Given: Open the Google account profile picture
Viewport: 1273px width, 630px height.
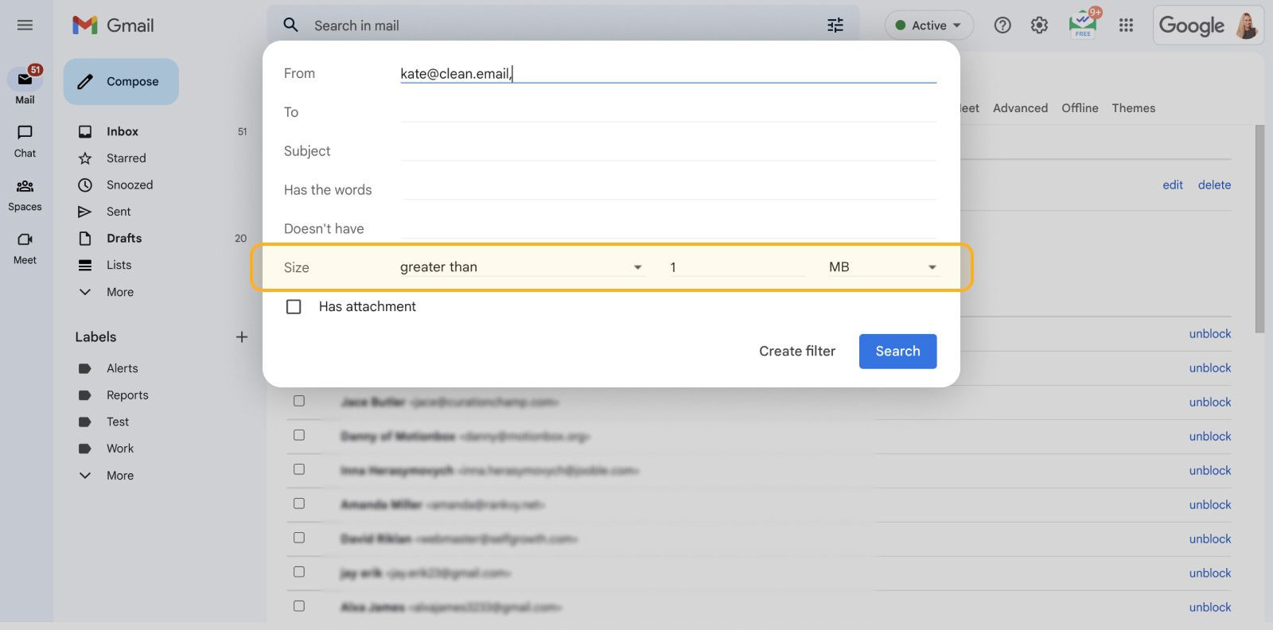Looking at the screenshot, I should coord(1247,25).
